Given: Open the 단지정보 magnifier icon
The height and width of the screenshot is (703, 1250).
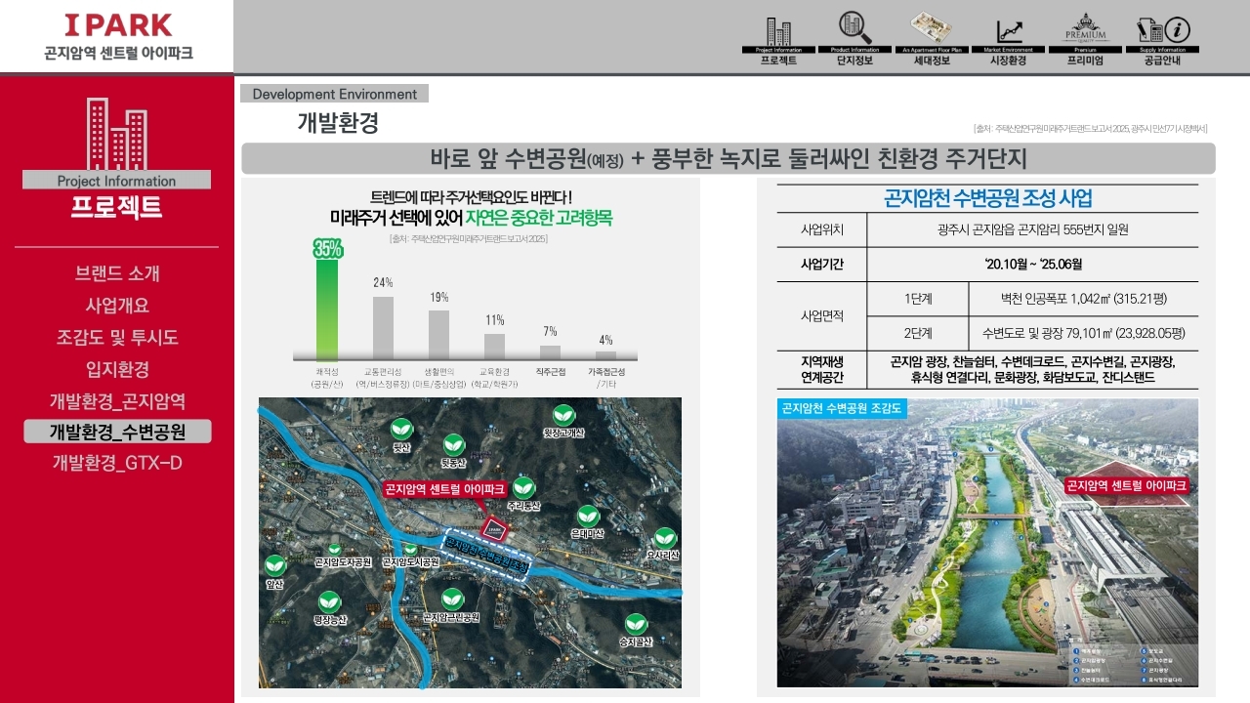Looking at the screenshot, I should click(x=854, y=28).
